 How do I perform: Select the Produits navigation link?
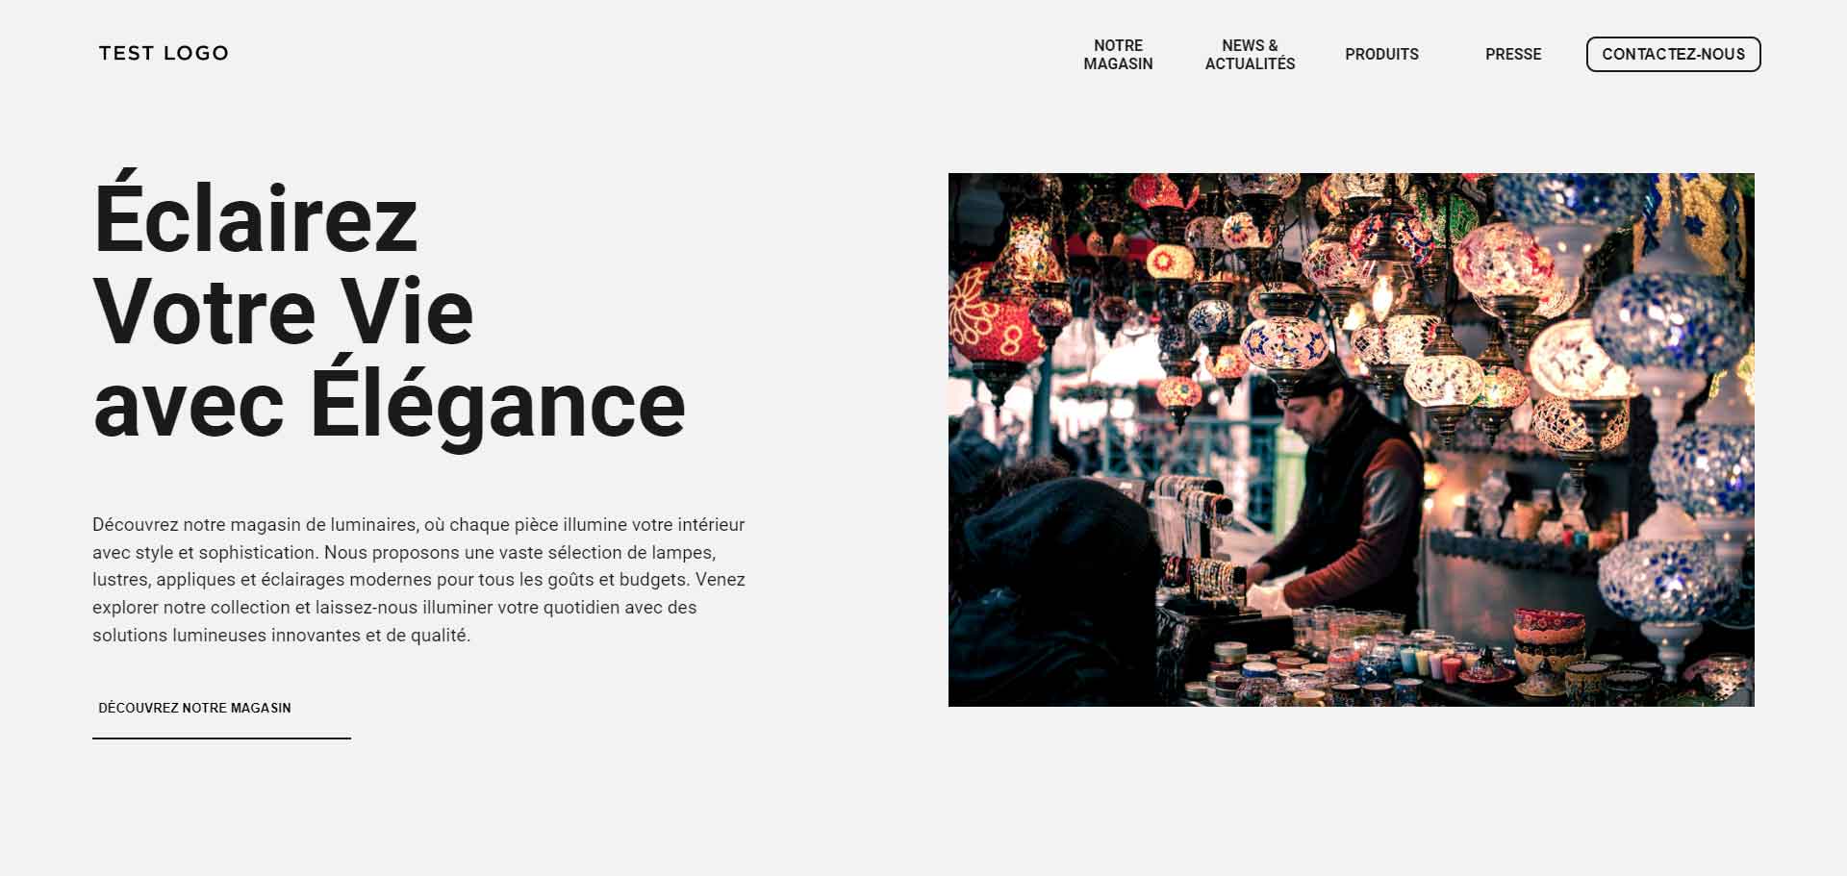point(1381,54)
